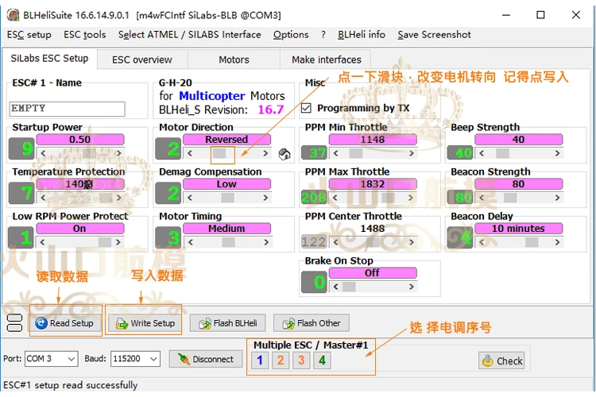
Task: Toggle Programming by TX checkbox
Action: click(306, 108)
